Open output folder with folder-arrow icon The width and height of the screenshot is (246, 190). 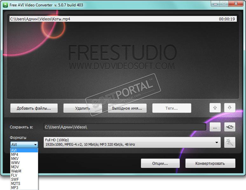point(229,127)
